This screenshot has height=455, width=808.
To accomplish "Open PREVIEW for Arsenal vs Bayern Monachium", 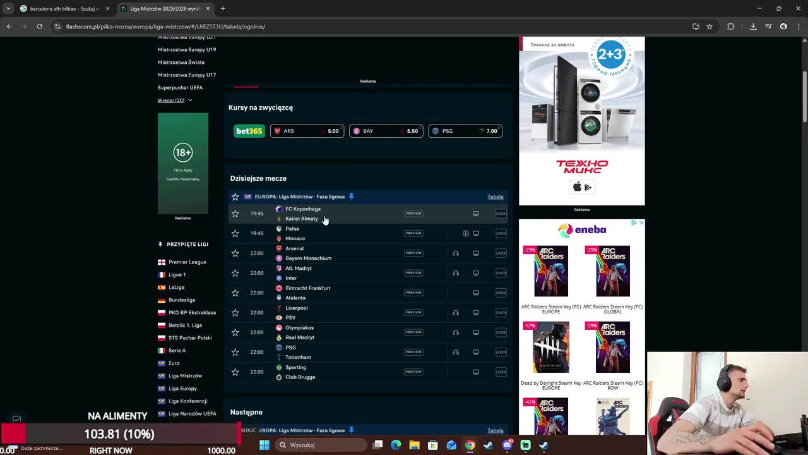I will [413, 253].
